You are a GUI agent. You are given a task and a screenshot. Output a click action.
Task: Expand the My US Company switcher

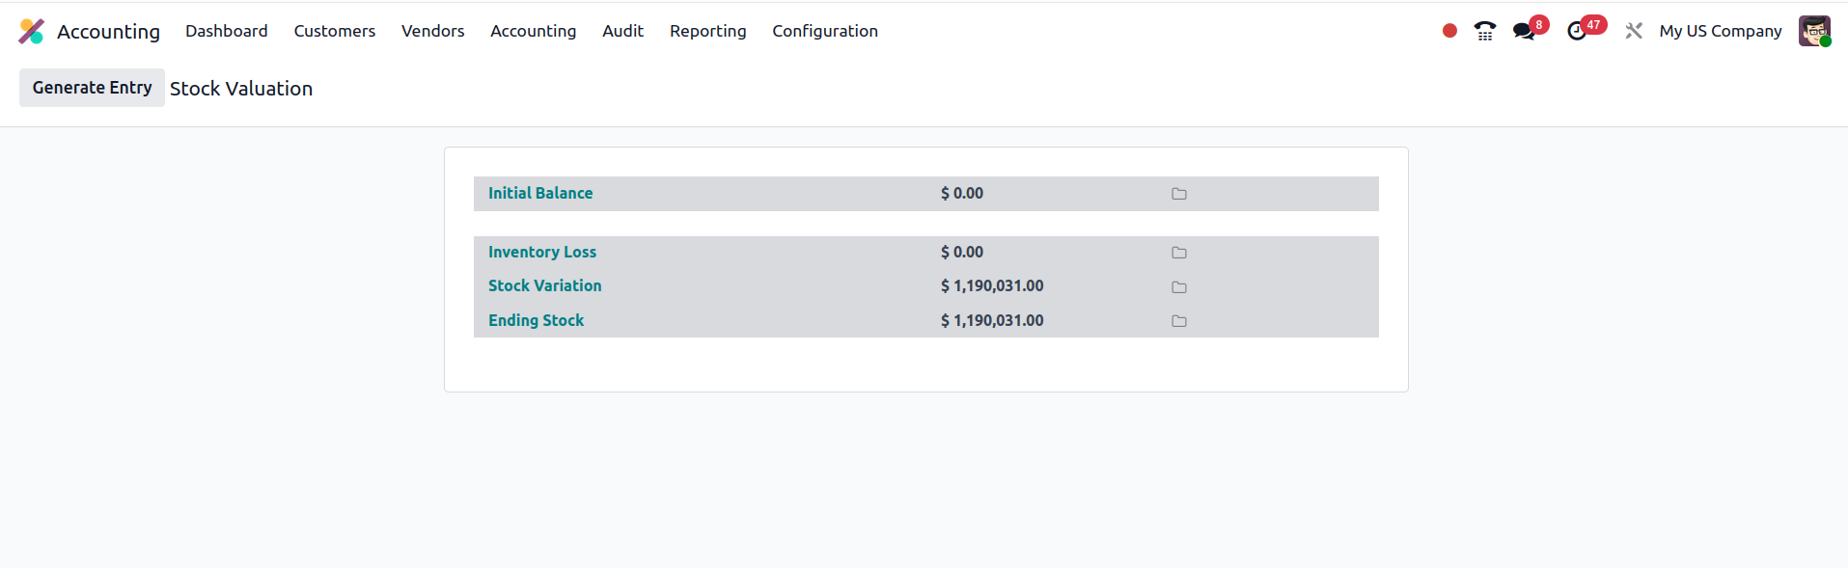[x=1720, y=31]
